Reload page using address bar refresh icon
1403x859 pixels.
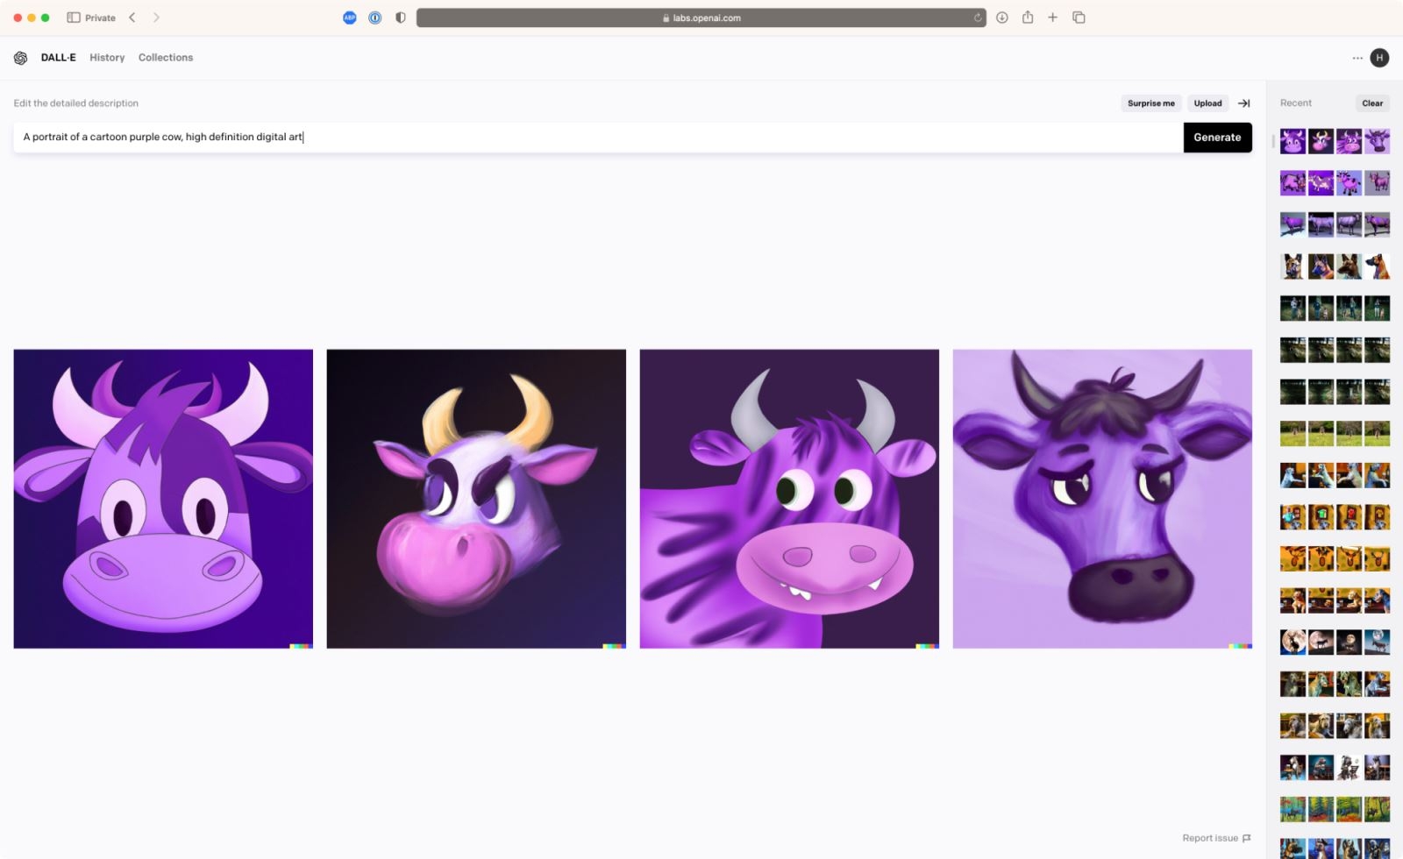978,18
